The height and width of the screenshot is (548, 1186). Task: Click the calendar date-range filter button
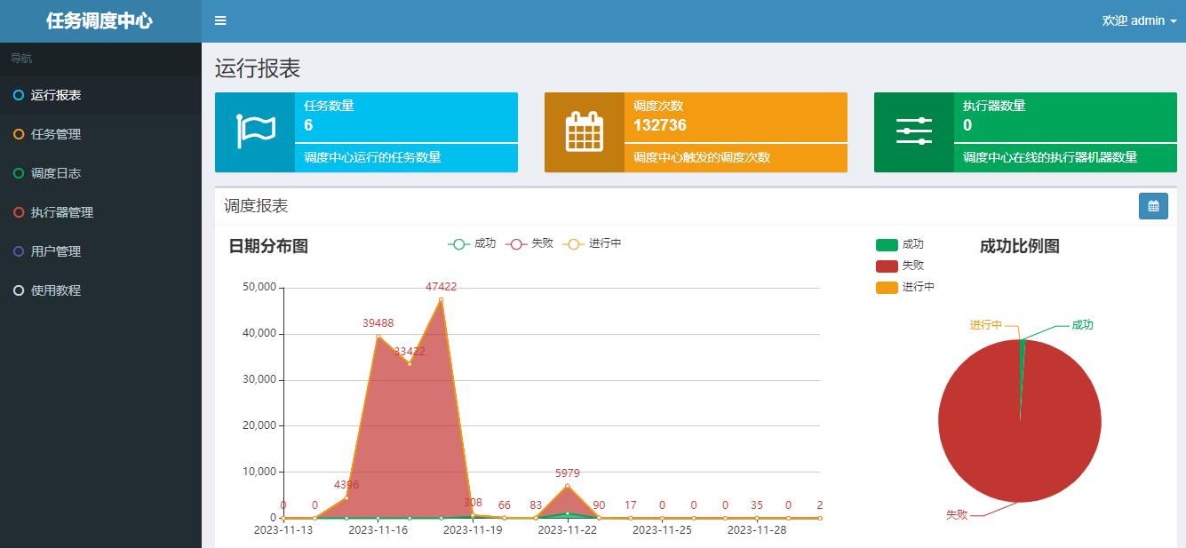(1153, 206)
